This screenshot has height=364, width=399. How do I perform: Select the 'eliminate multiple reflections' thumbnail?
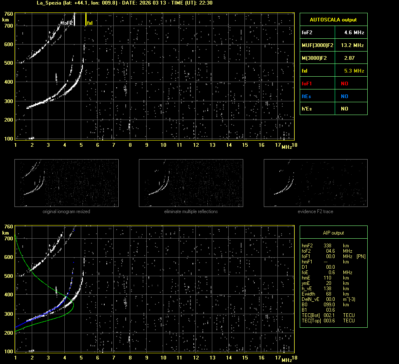[x=191, y=183]
